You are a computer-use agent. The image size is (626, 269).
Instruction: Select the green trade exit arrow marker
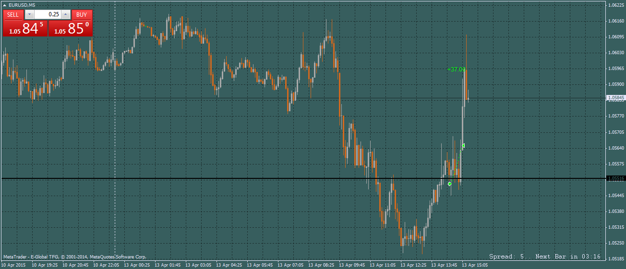click(x=463, y=145)
